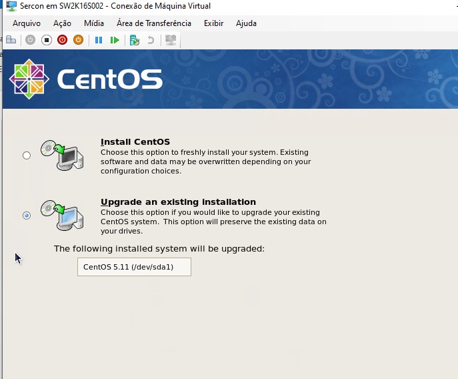Click the CentOS logo in banner
458x379 pixels.
(x=86, y=79)
